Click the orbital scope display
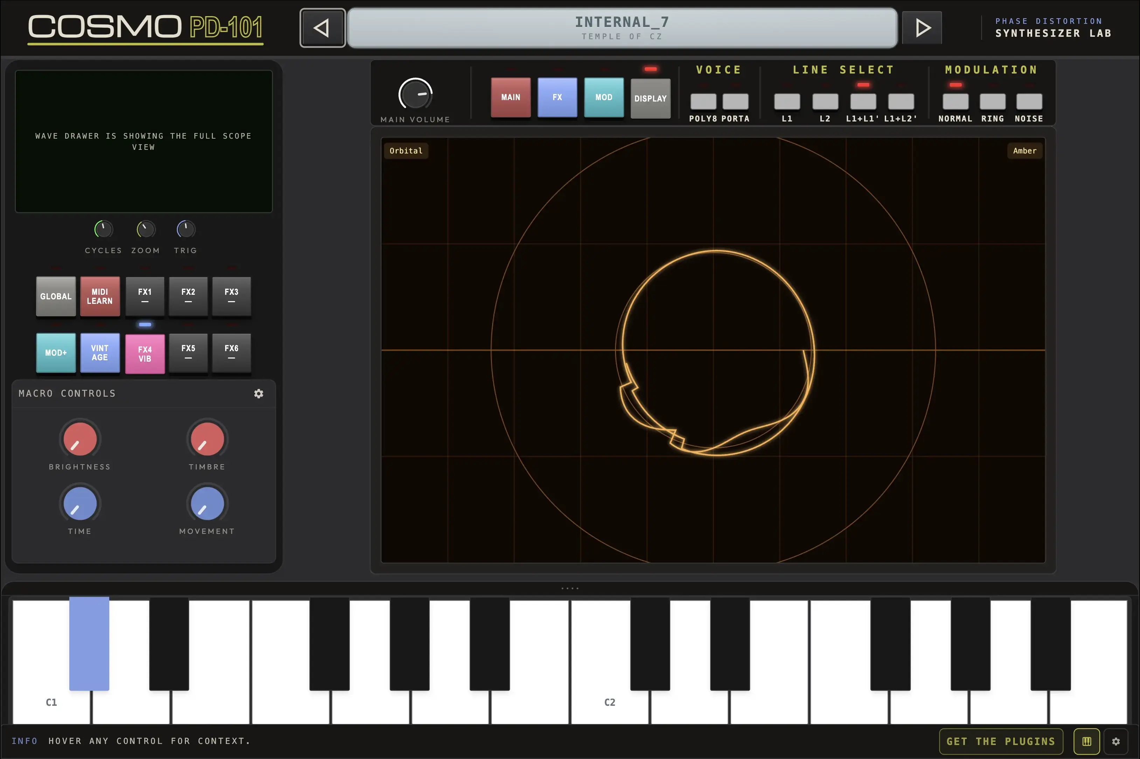Viewport: 1140px width, 759px height. click(713, 349)
